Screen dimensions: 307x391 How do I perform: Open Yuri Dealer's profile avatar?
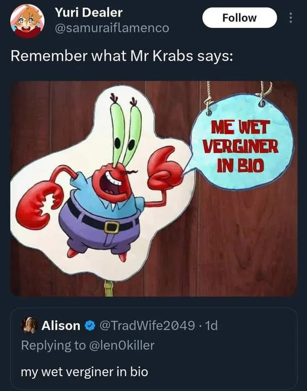(x=27, y=21)
